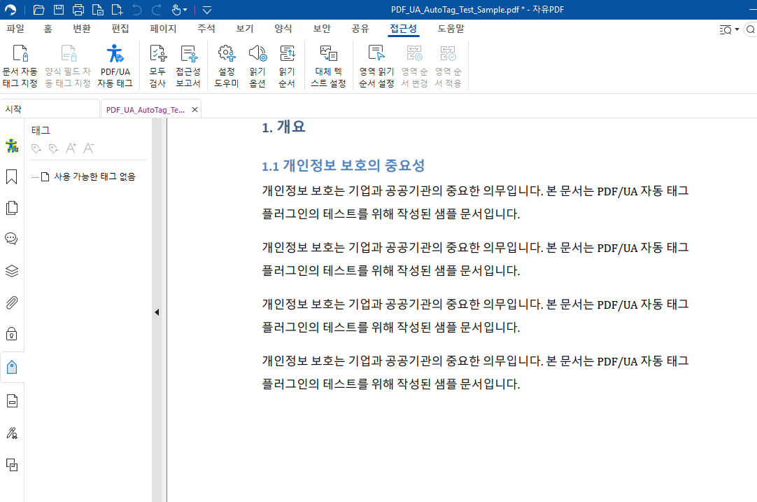Switch to the 시작 document tab
Image resolution: width=757 pixels, height=502 pixels.
[x=50, y=109]
